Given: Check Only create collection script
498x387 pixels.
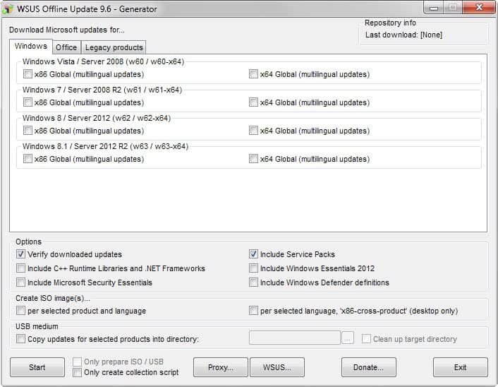Looking at the screenshot, I should point(77,372).
